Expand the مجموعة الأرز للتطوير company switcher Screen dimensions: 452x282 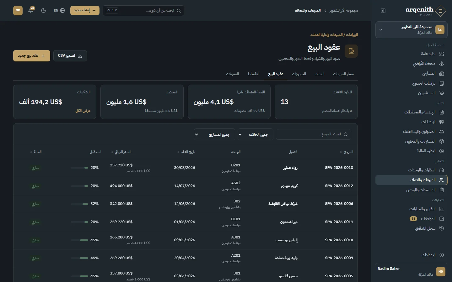click(411, 30)
